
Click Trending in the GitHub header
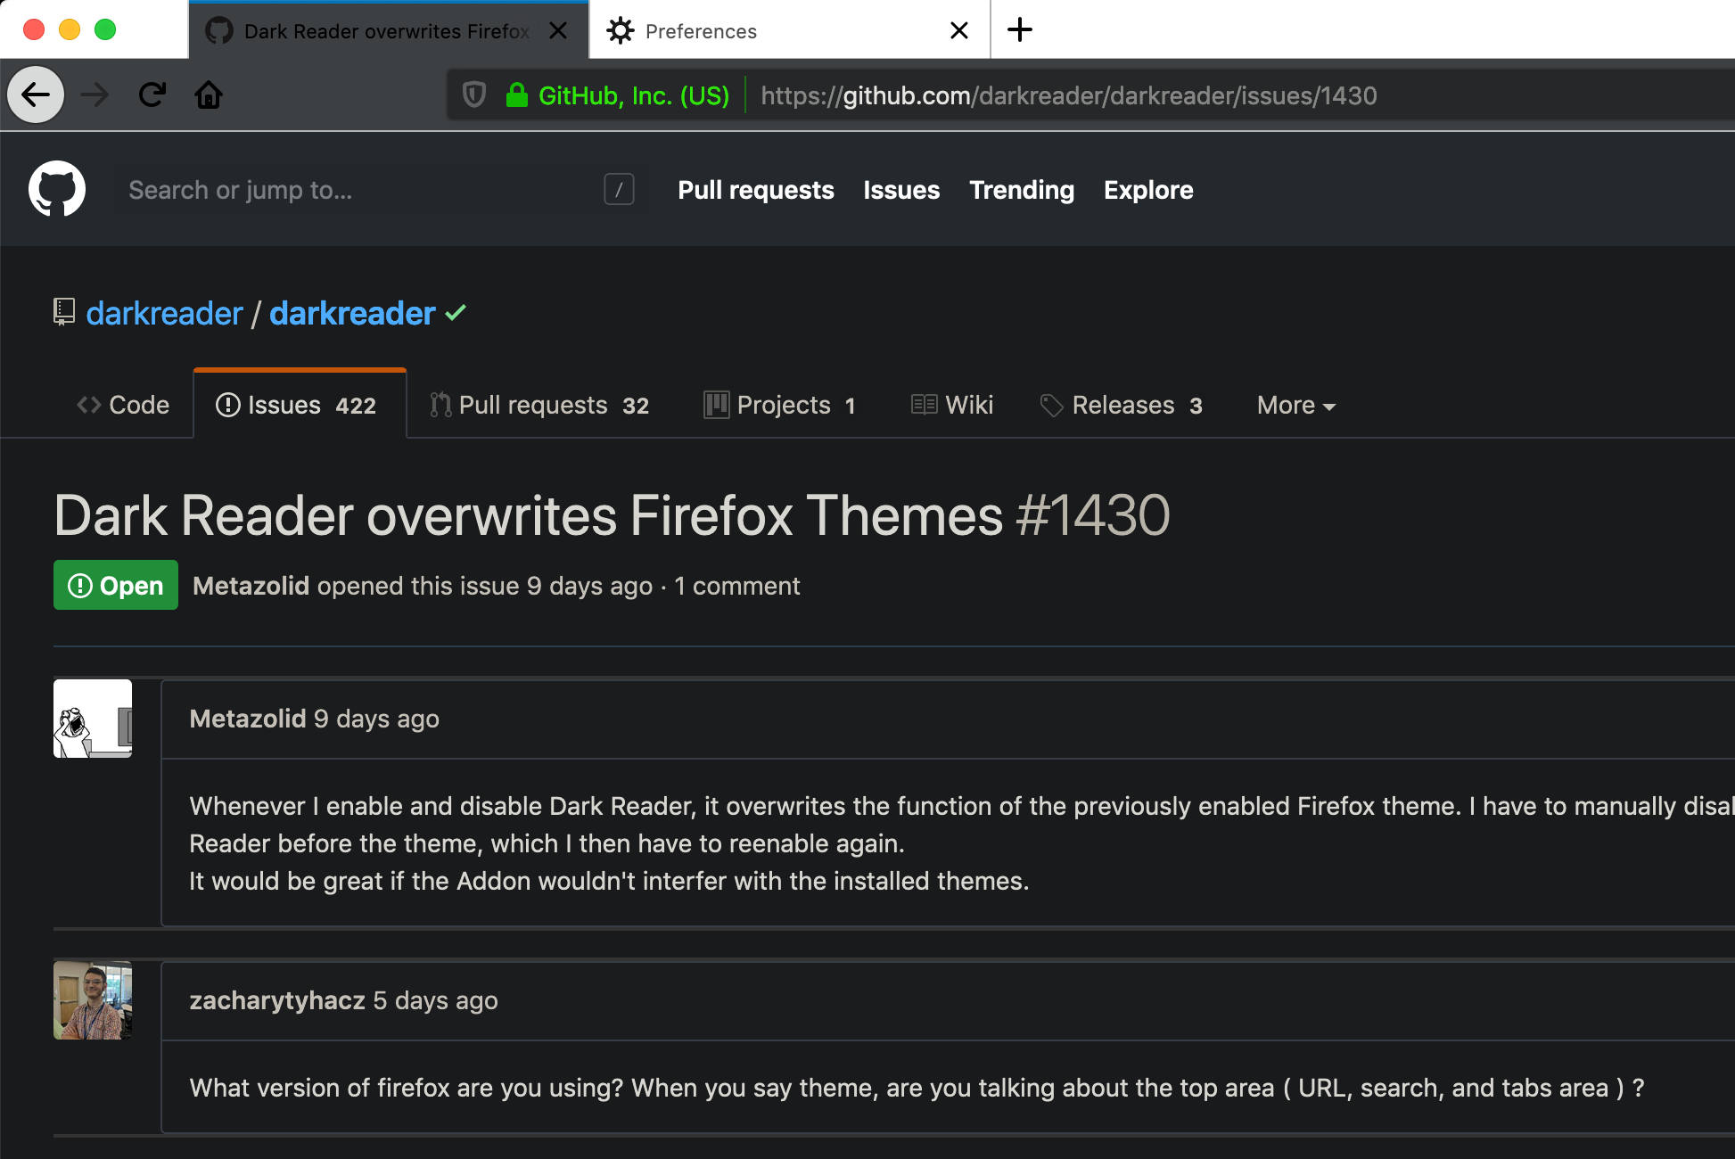coord(1021,190)
